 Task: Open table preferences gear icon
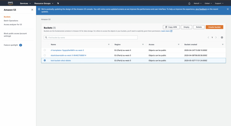click(x=222, y=37)
